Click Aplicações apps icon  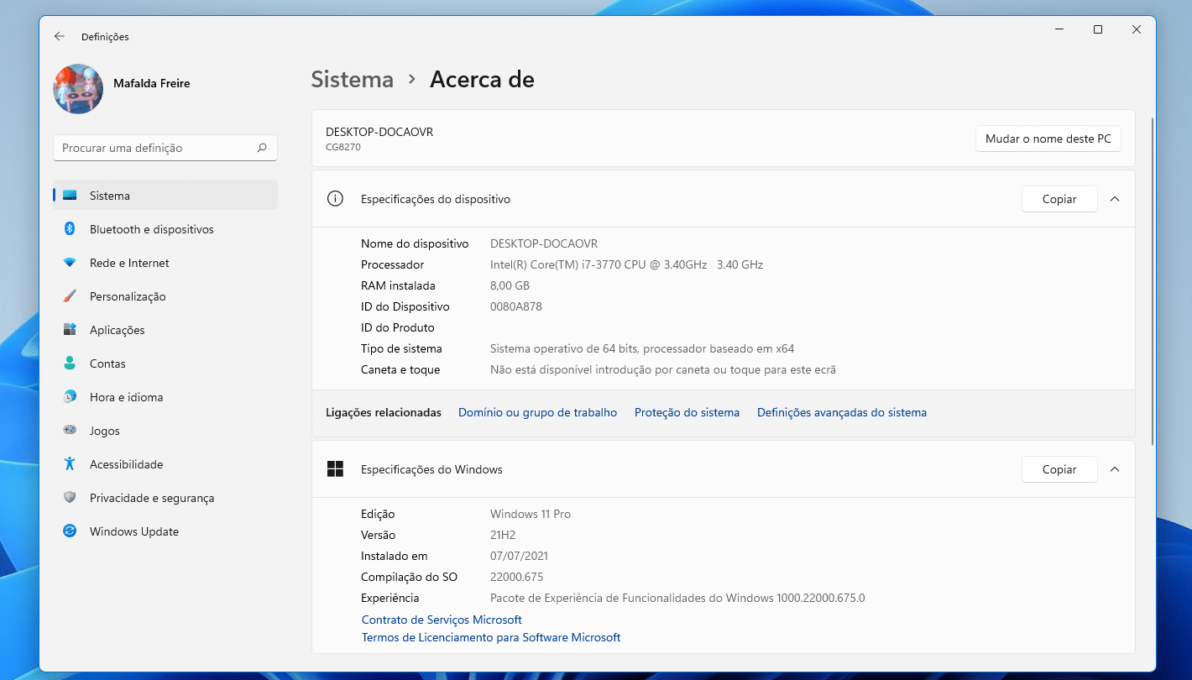click(71, 330)
